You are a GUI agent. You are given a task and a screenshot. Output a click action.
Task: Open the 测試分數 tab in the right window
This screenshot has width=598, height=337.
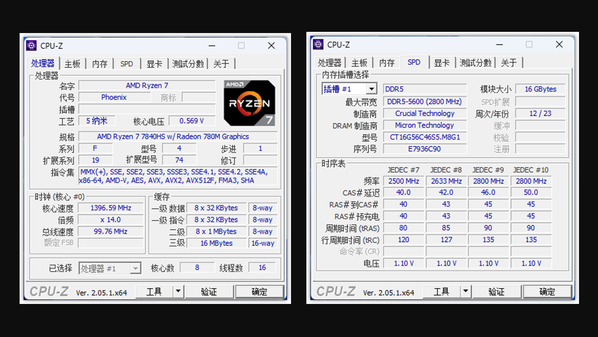[x=475, y=62]
